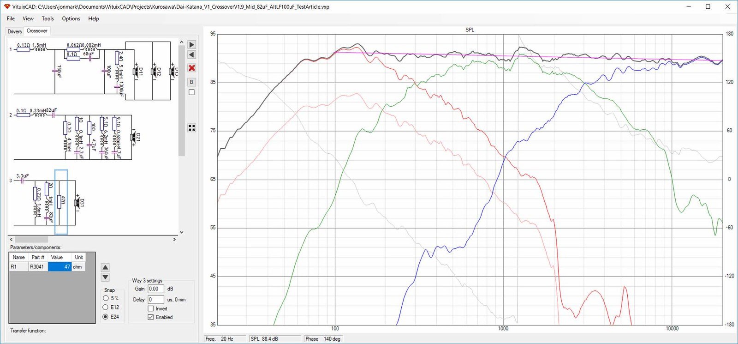Click the red X delete icon
738x344 pixels.
click(x=192, y=68)
